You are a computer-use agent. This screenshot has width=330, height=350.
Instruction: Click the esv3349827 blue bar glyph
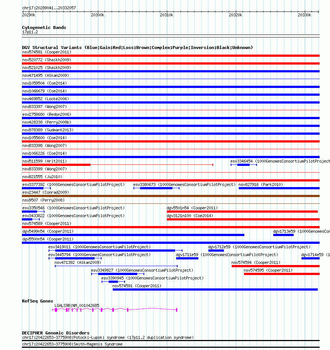[x=118, y=274]
